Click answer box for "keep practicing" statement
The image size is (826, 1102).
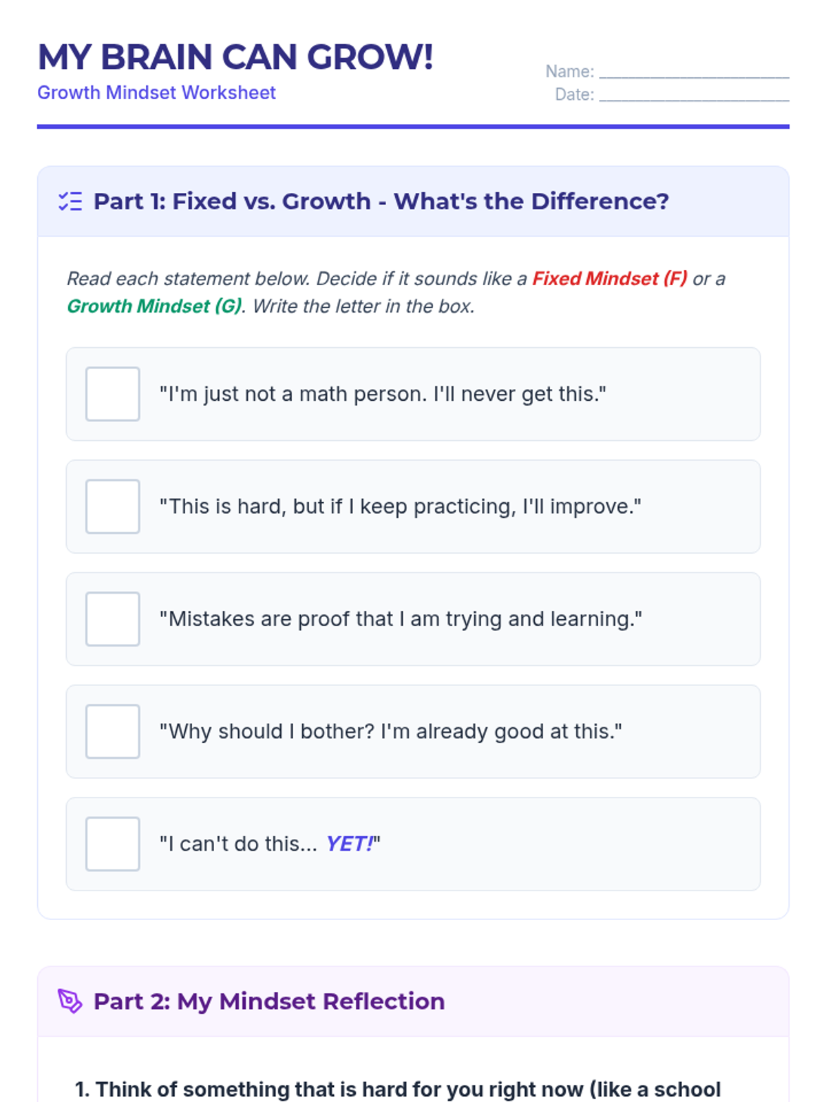coord(113,506)
